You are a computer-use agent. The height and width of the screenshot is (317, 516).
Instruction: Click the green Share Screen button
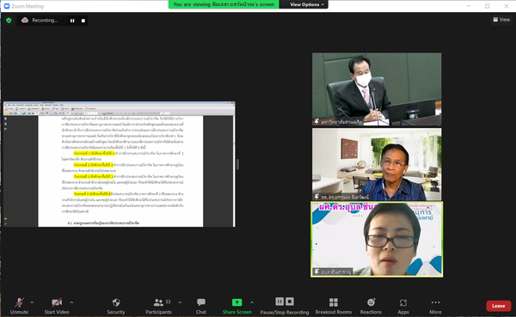pyautogui.click(x=237, y=306)
